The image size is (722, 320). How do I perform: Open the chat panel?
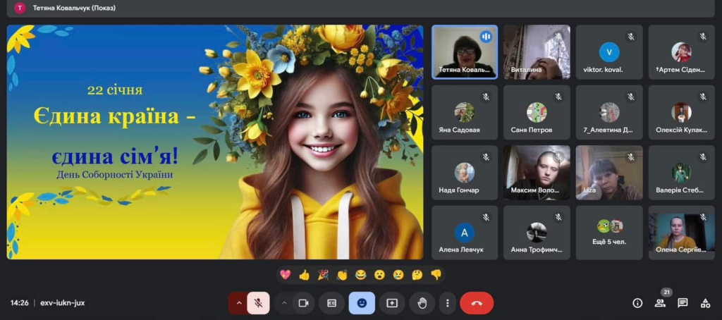(683, 303)
